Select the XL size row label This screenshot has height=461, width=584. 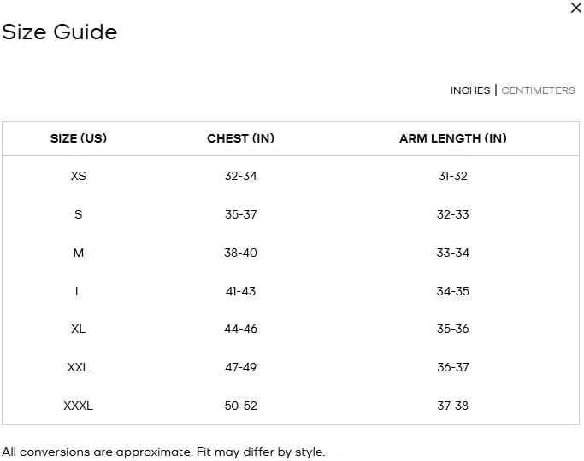coord(79,329)
